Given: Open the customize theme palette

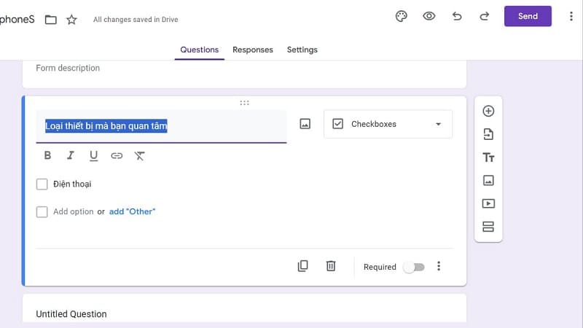Looking at the screenshot, I should point(401,16).
